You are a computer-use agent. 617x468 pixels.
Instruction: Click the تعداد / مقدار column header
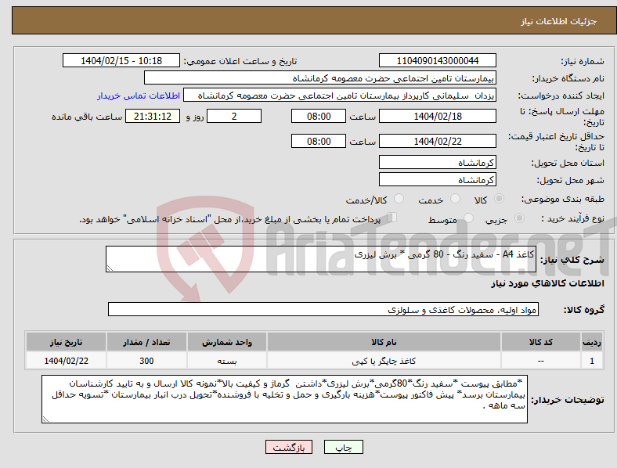(x=146, y=342)
